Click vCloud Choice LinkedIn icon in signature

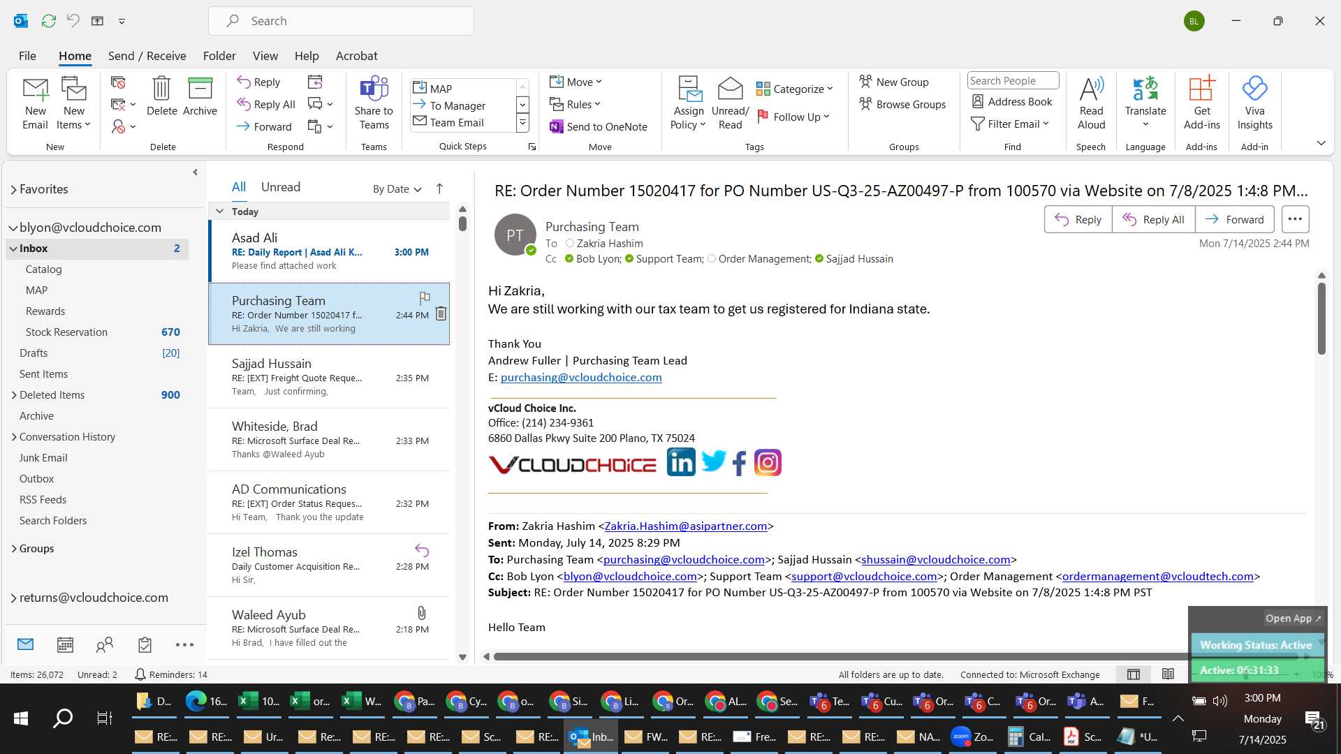681,462
